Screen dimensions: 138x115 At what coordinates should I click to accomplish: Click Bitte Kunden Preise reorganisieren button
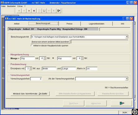point(75,94)
